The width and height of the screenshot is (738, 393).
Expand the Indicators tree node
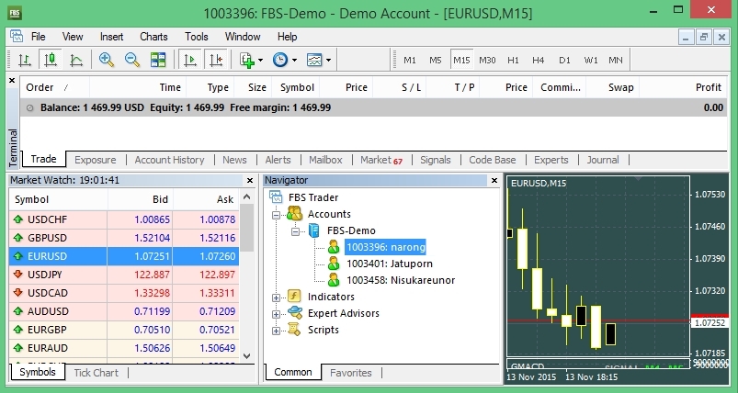[277, 298]
